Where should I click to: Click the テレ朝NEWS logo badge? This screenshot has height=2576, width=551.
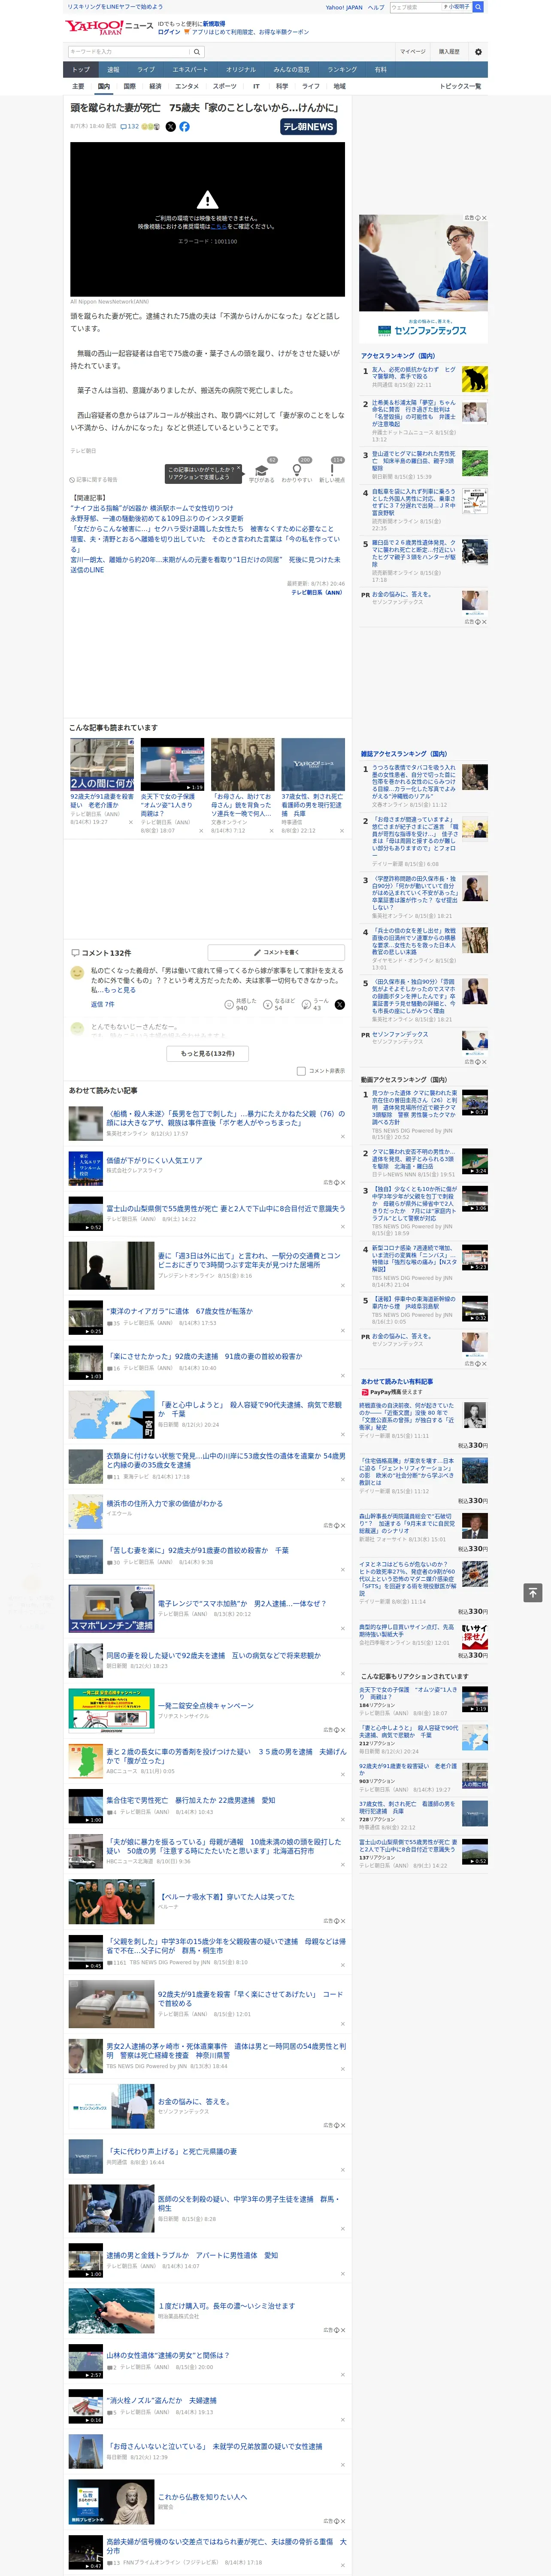click(308, 127)
